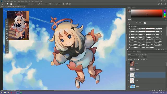The height and width of the screenshot is (94, 167).
Task: Add a layer mask
Action: tap(155, 90)
